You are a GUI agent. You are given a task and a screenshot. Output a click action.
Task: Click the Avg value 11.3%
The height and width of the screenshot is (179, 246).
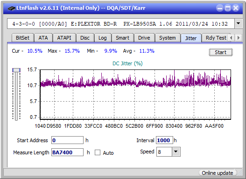pos(147,51)
